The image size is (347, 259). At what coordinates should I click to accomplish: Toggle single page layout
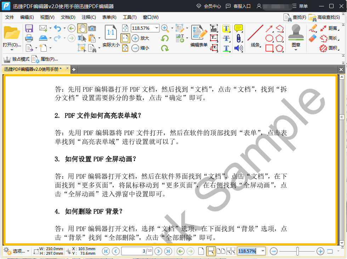(x=201, y=251)
